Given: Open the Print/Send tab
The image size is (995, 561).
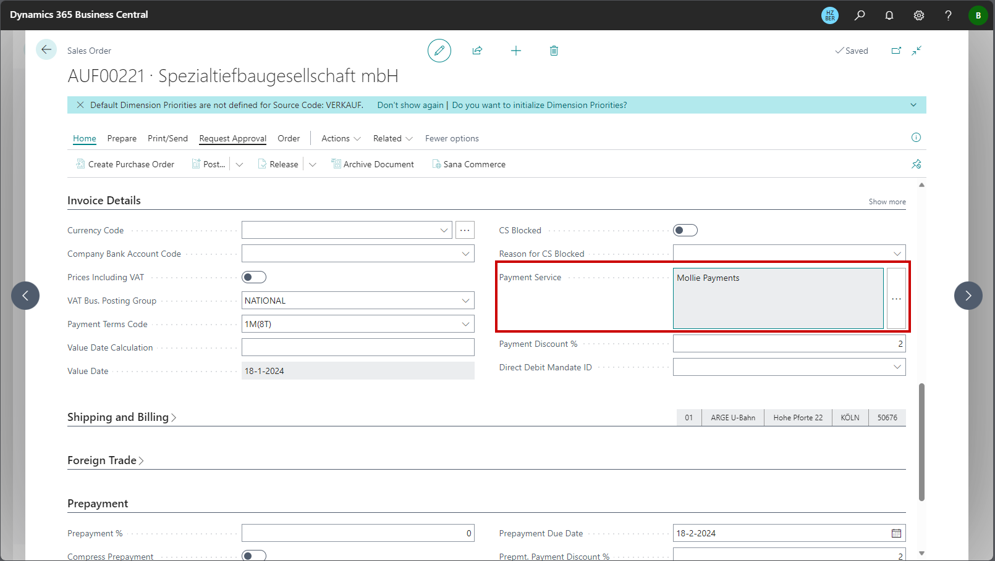Looking at the screenshot, I should [x=167, y=138].
